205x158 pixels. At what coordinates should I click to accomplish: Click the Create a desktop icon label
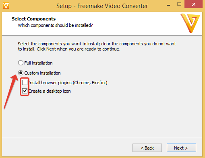click(50, 91)
